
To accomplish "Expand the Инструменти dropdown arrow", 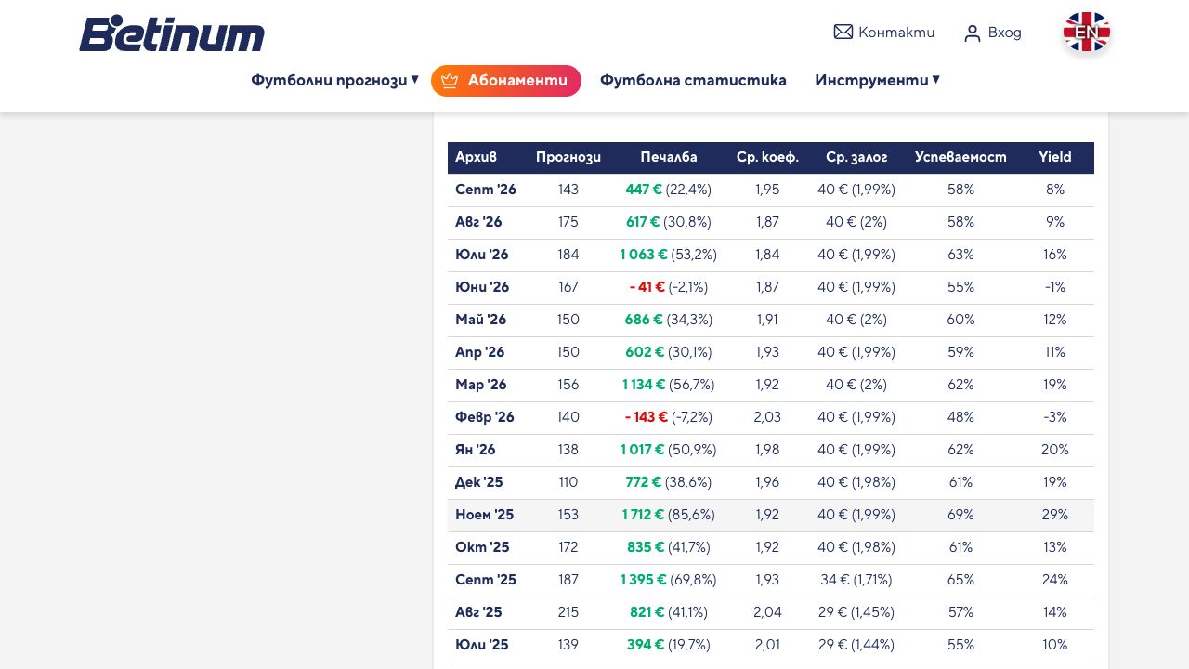I will [x=936, y=80].
